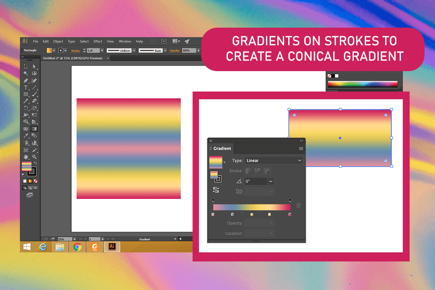Click the change screen mode icon
The image size is (435, 290).
point(29,195)
